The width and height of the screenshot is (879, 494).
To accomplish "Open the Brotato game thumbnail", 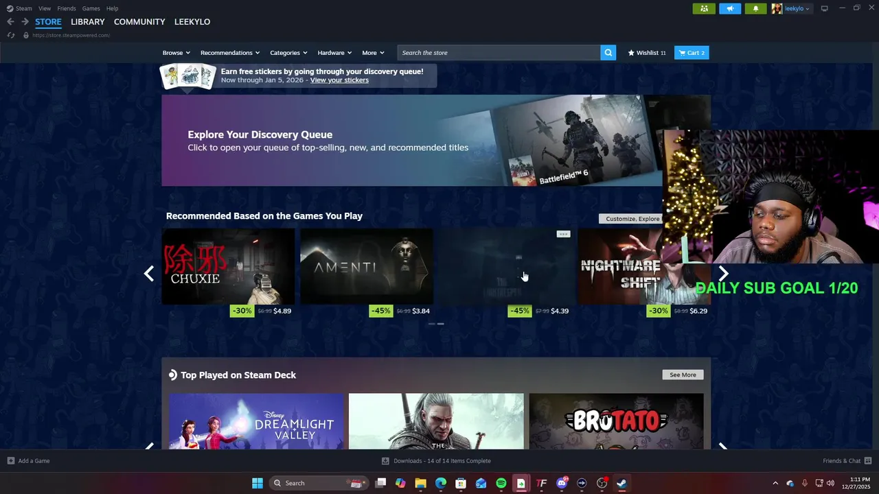I will pyautogui.click(x=616, y=421).
